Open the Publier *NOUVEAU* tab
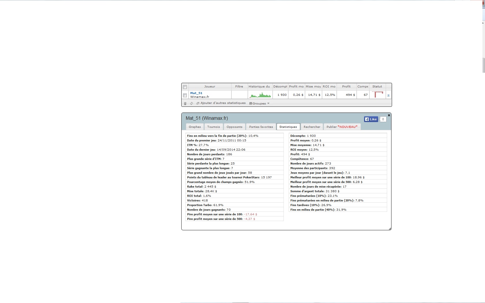485x303 pixels. tap(342, 127)
